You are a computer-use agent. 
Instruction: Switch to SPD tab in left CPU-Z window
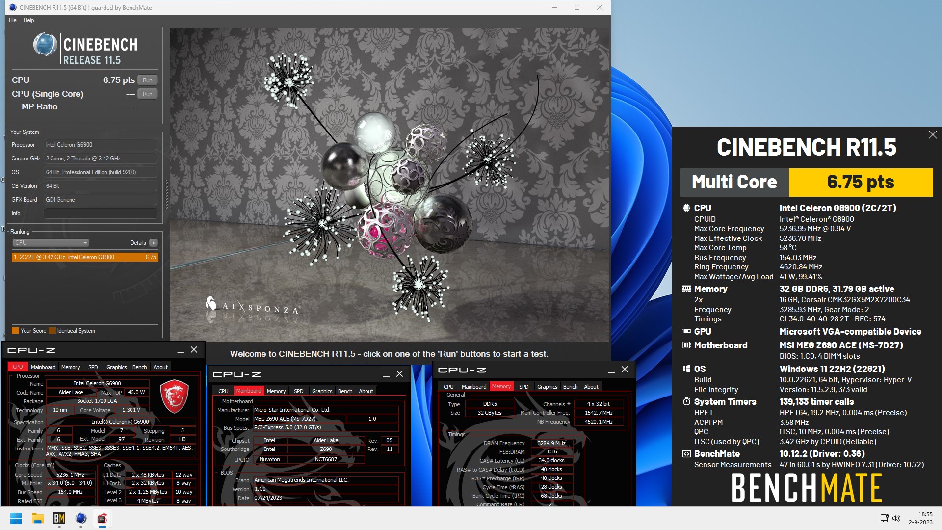pyautogui.click(x=93, y=367)
